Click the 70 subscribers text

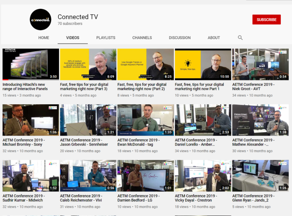(70, 23)
